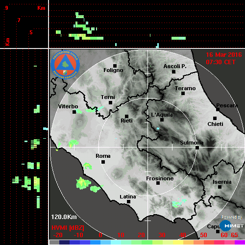Viewport: 245px width, 245px height.
Task: Click the gray swatch on the color scale
Action: 54,242
